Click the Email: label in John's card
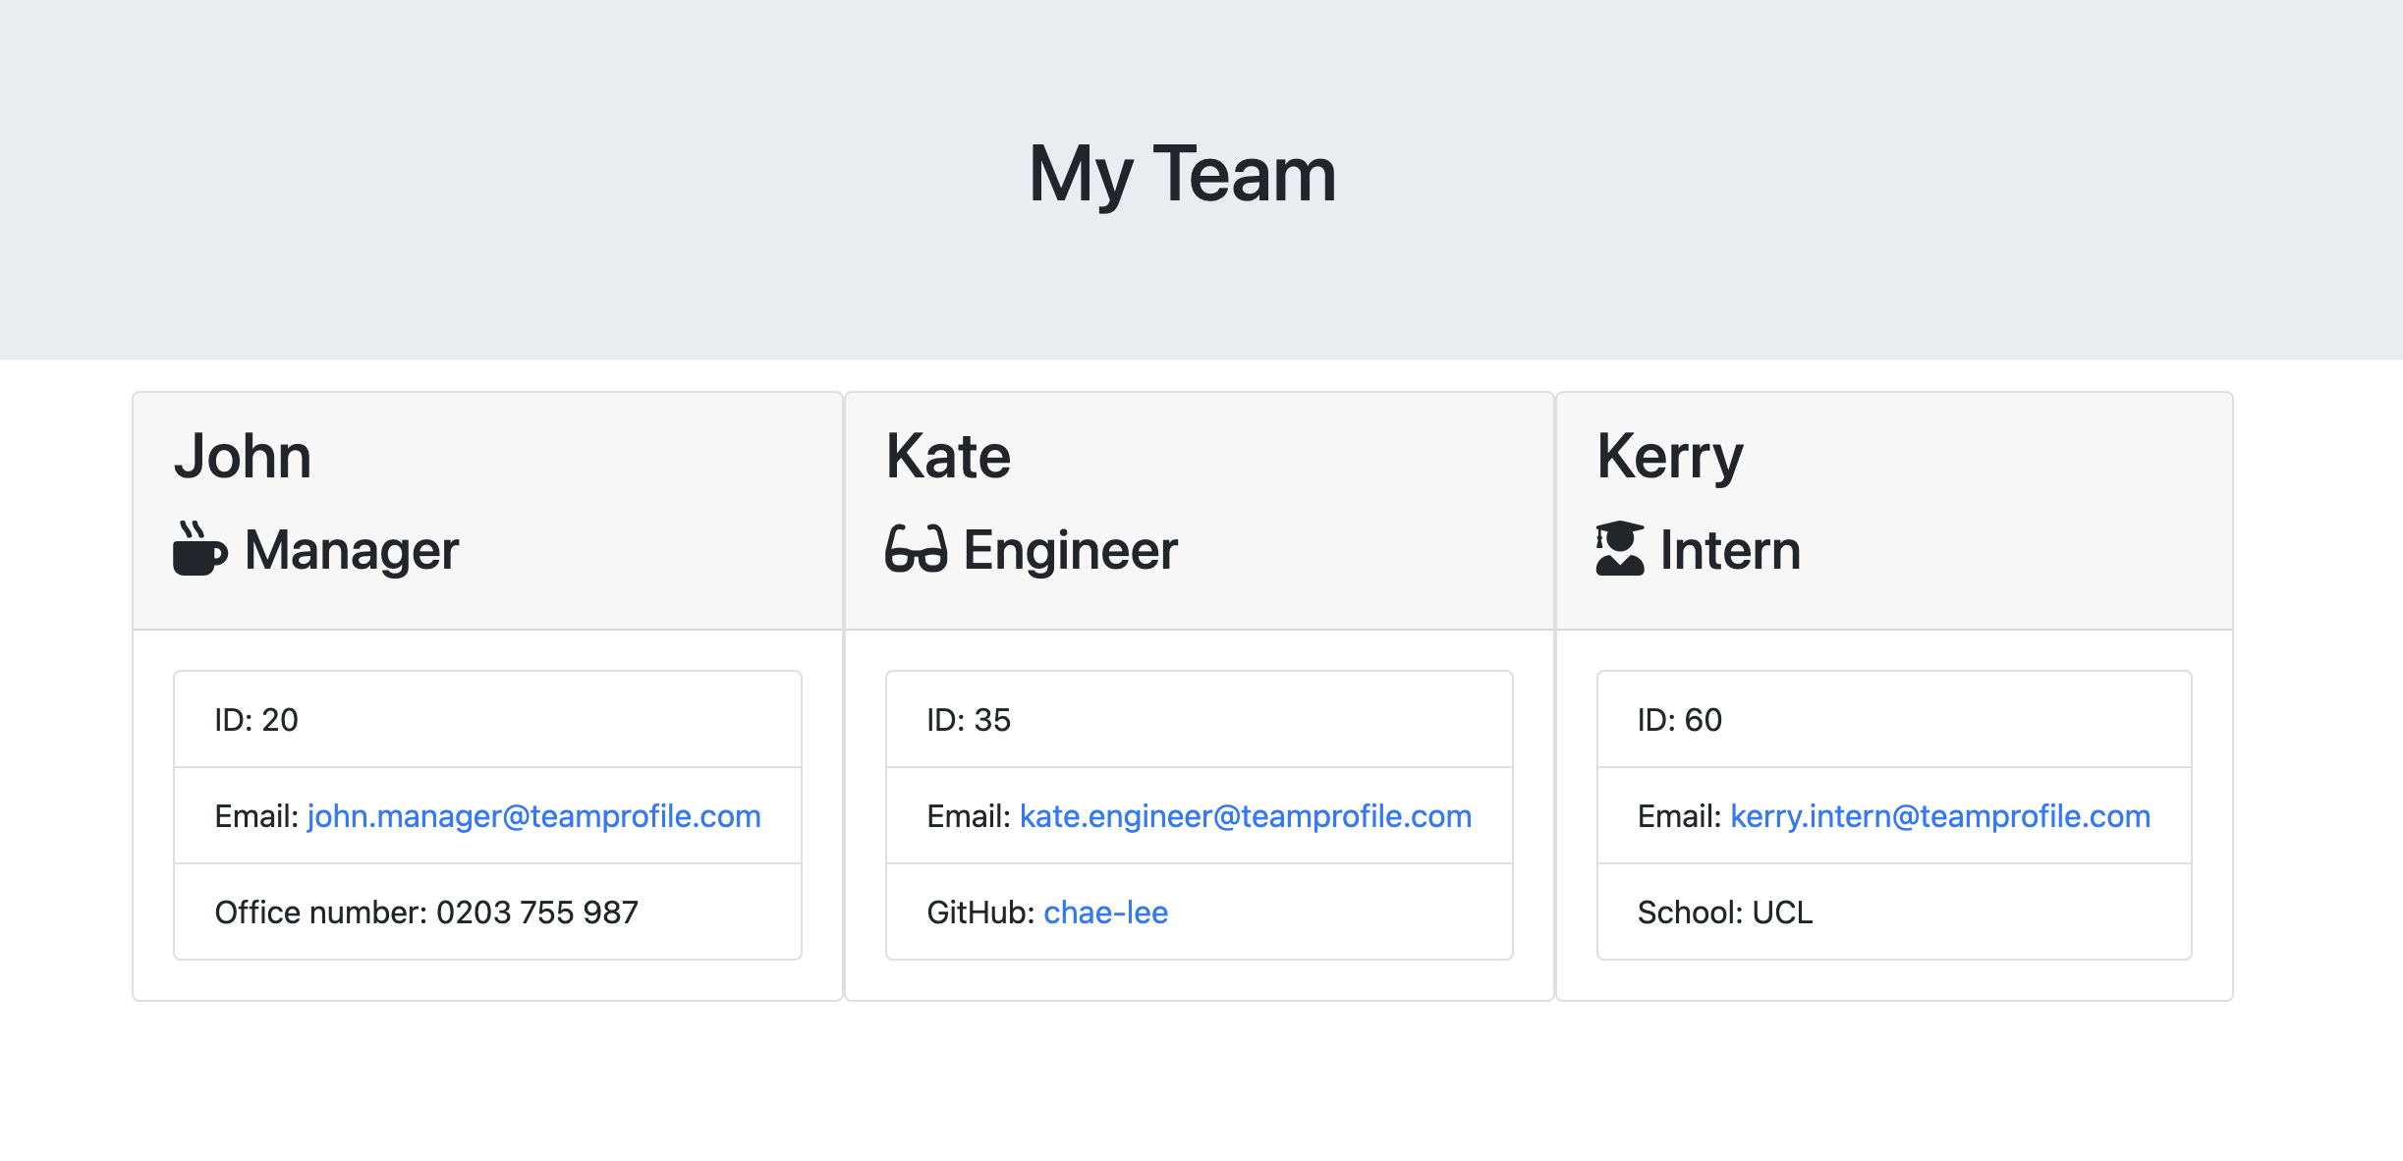Viewport: 2403px width, 1161px height. pos(256,816)
